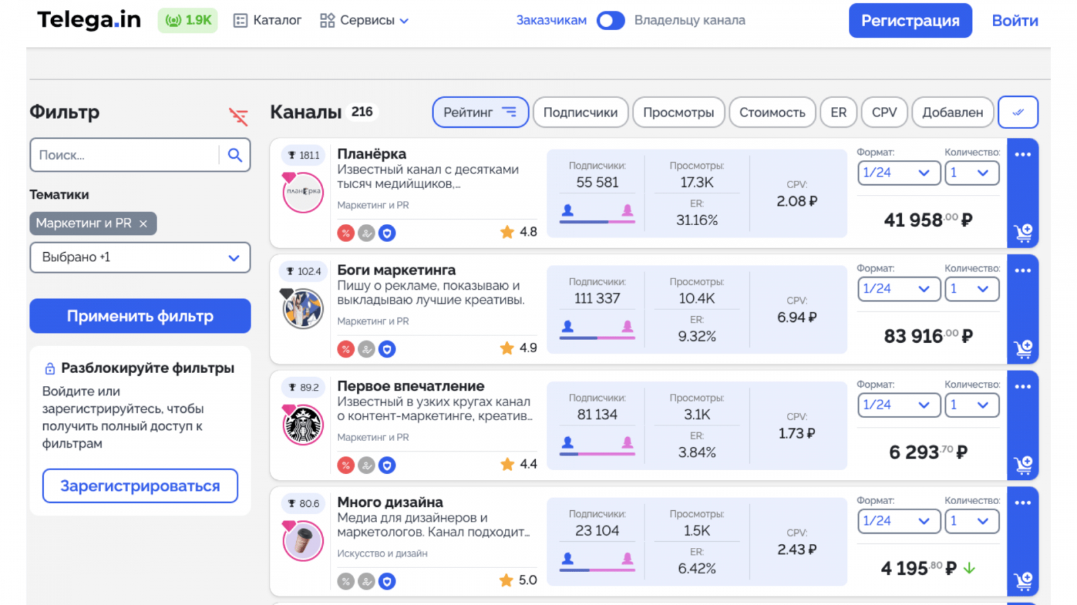Open the Первое впечатление channel title
Image resolution: width=1077 pixels, height=605 pixels.
point(411,387)
